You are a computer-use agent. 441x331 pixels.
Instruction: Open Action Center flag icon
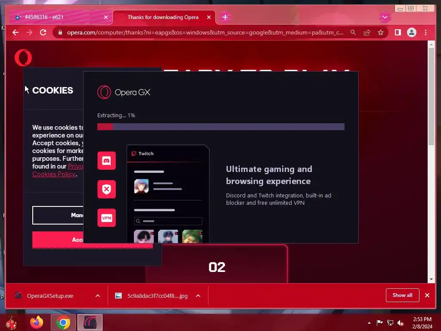pyautogui.click(x=379, y=323)
